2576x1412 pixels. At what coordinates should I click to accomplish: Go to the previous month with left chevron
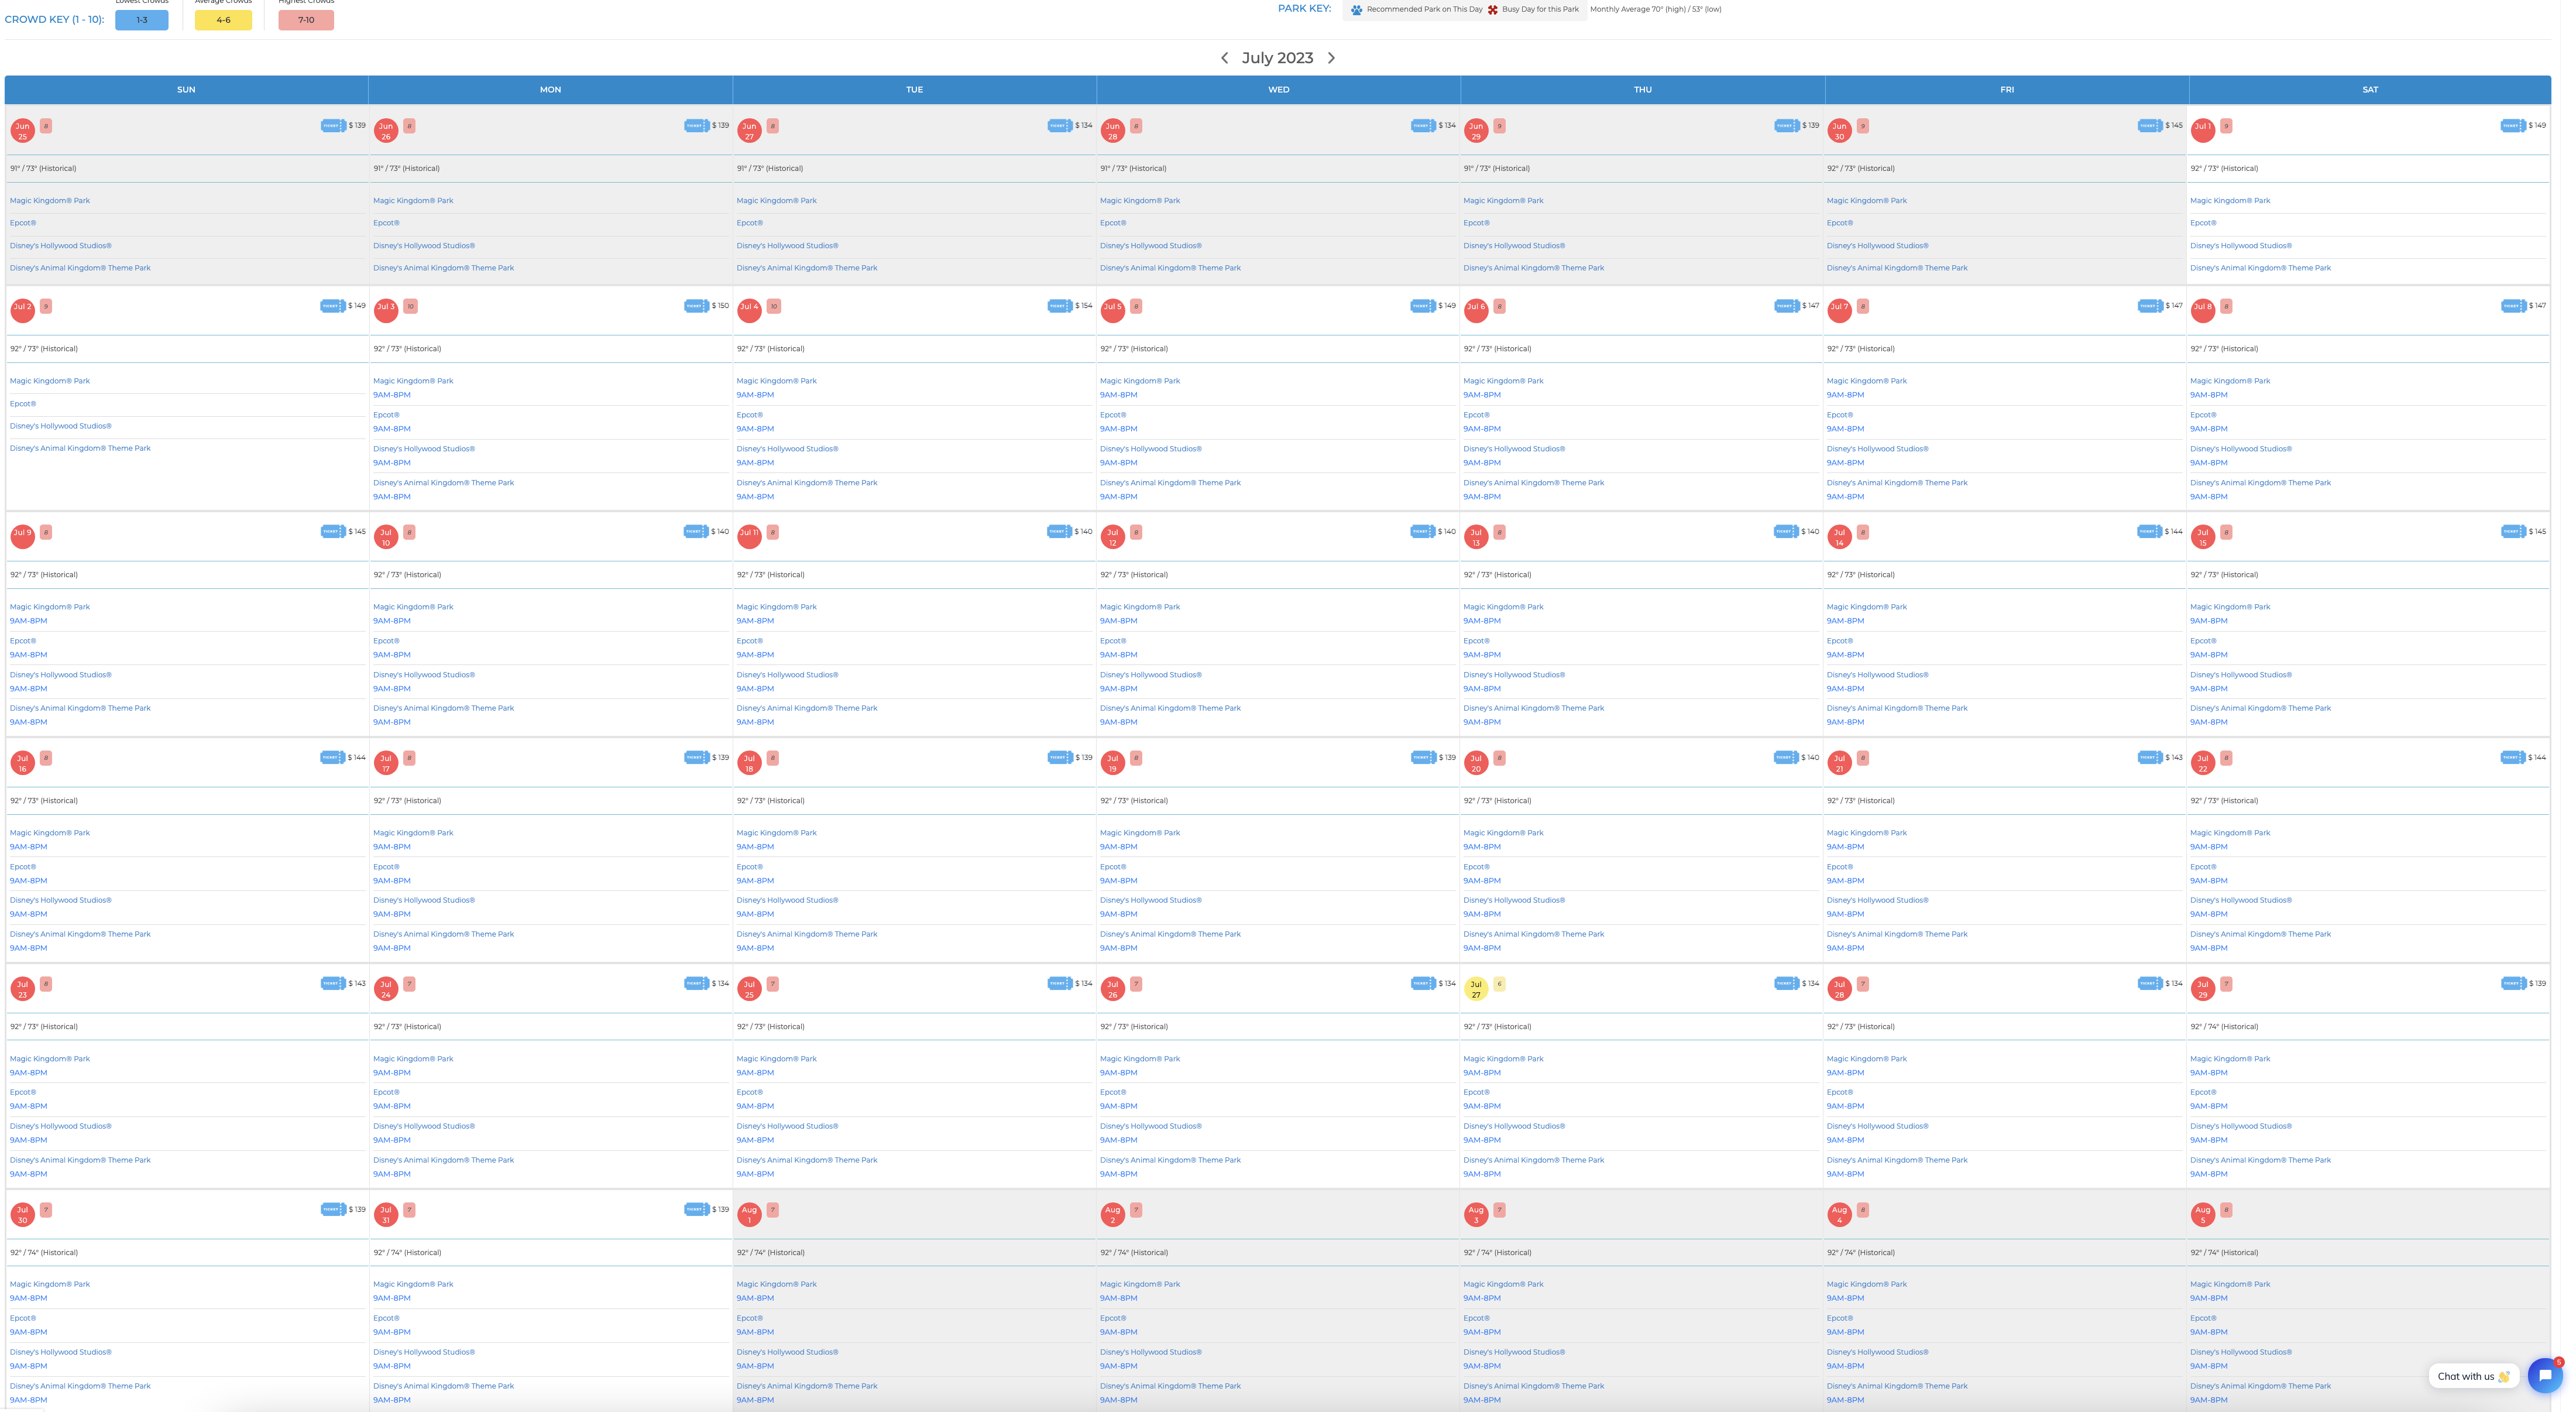(1224, 58)
